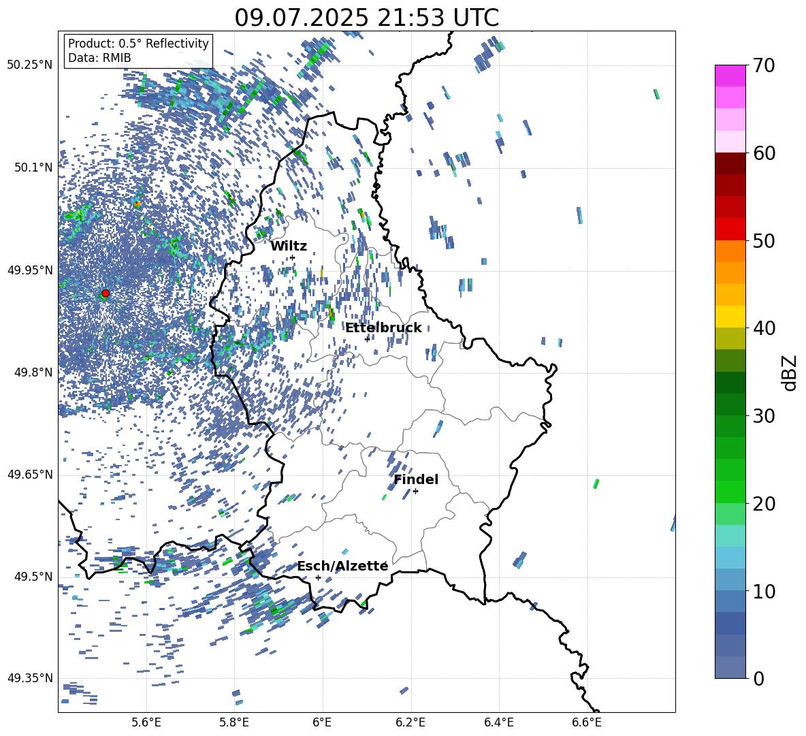Image resolution: width=806 pixels, height=736 pixels.
Task: Click the 49.35°N latitude label
Action: click(x=30, y=678)
